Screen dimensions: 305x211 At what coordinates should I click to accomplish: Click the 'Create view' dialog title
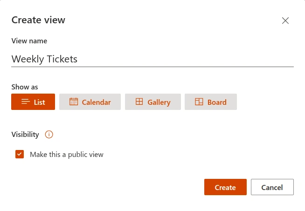(38, 20)
